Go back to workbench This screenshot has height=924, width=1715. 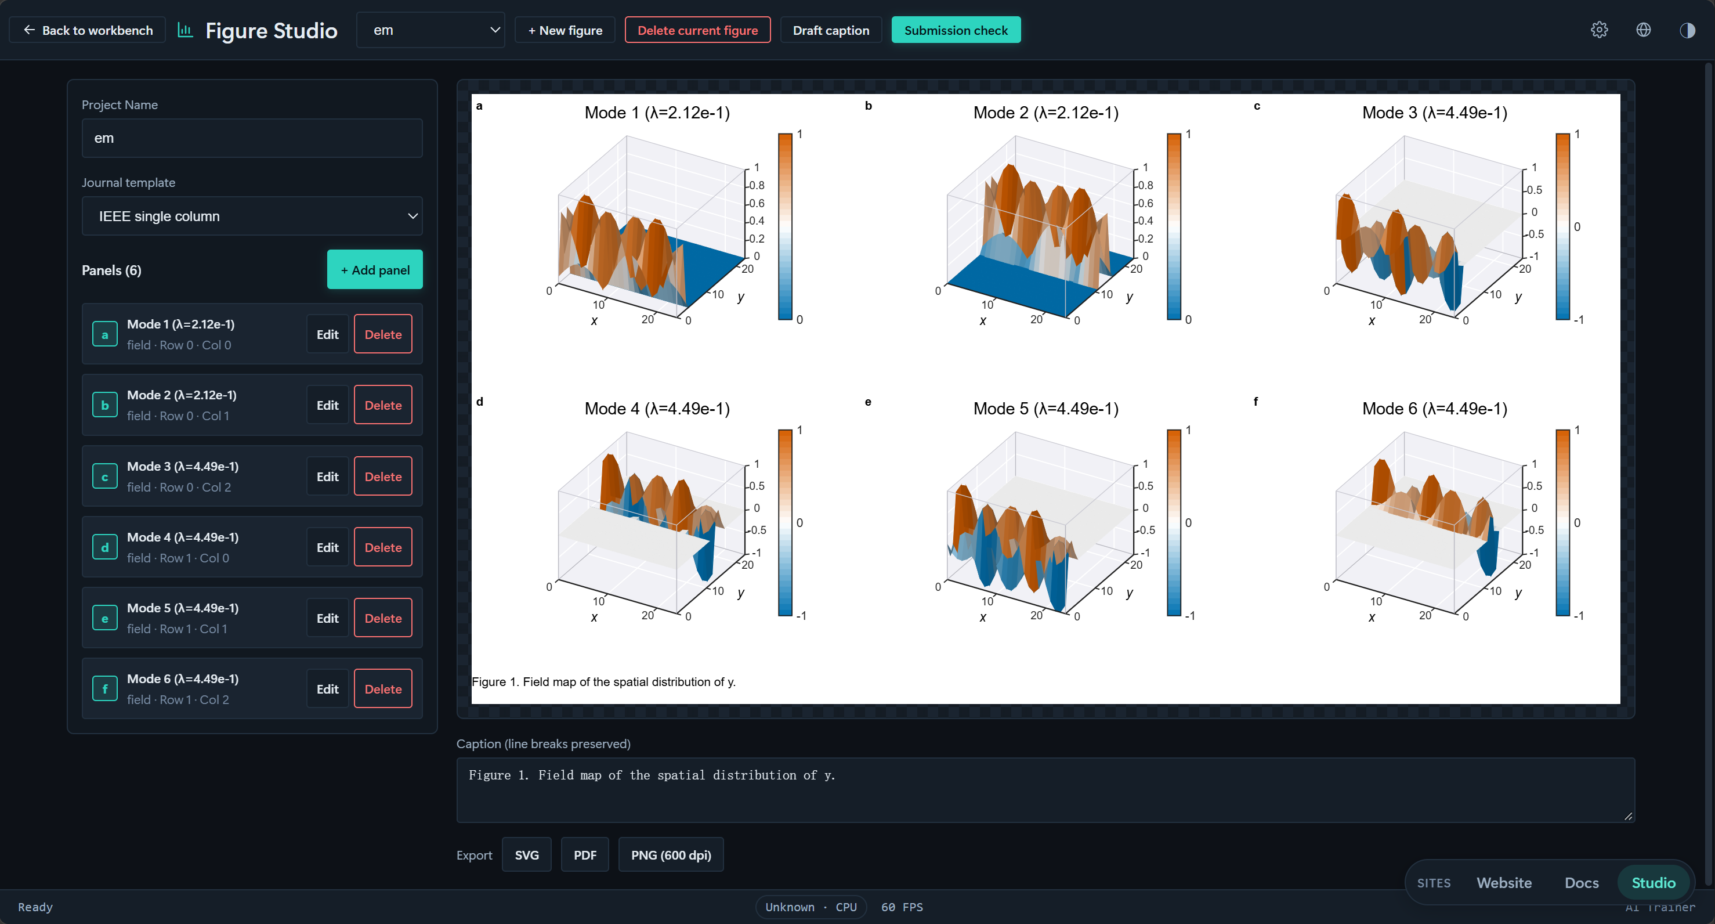point(87,30)
